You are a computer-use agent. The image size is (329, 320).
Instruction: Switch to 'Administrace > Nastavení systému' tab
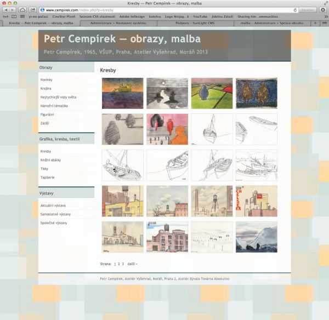(x=118, y=23)
